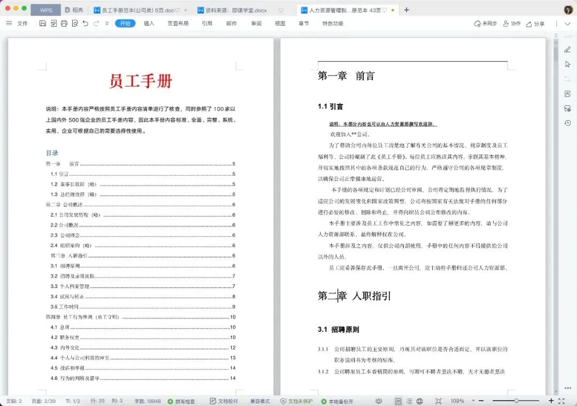Redo the last action
Viewport: 577px width, 406px height.
96,23
